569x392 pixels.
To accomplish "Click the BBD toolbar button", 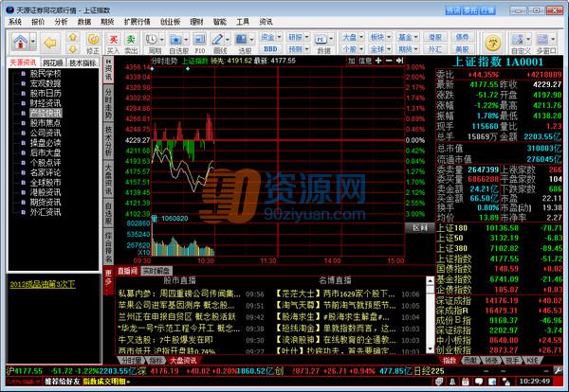I will click(270, 49).
